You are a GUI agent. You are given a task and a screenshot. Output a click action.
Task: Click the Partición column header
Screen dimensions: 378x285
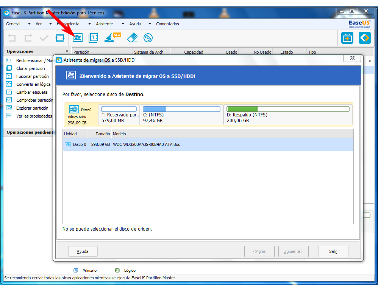[102, 52]
